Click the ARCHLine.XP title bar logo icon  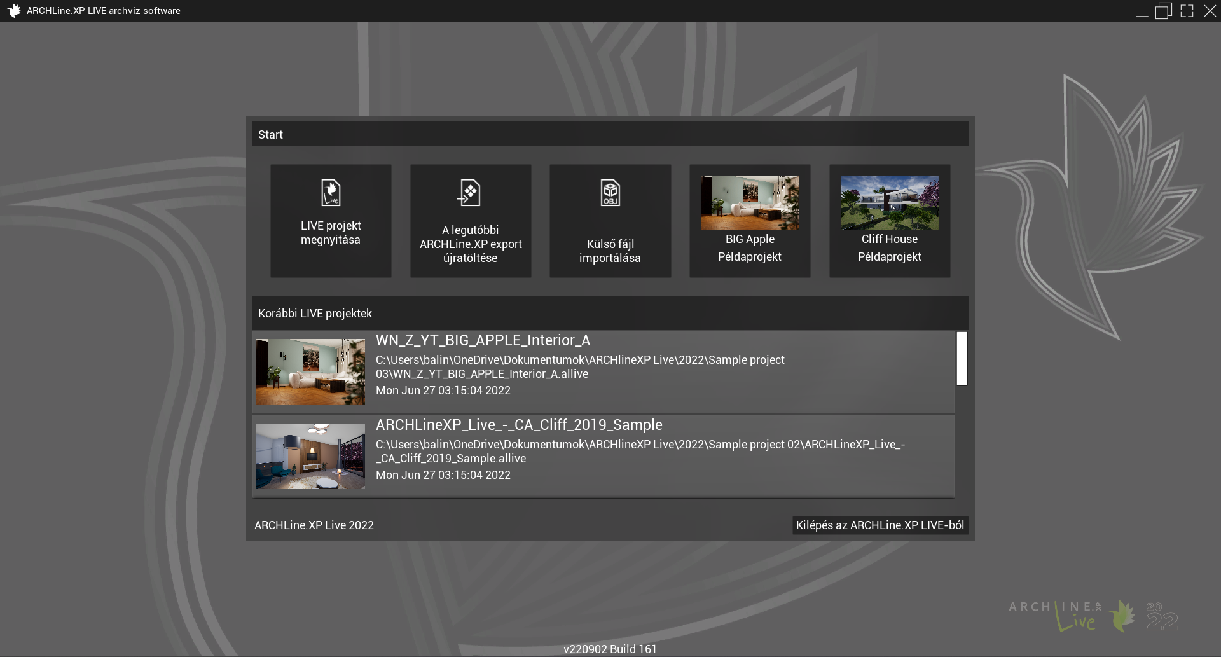click(13, 11)
